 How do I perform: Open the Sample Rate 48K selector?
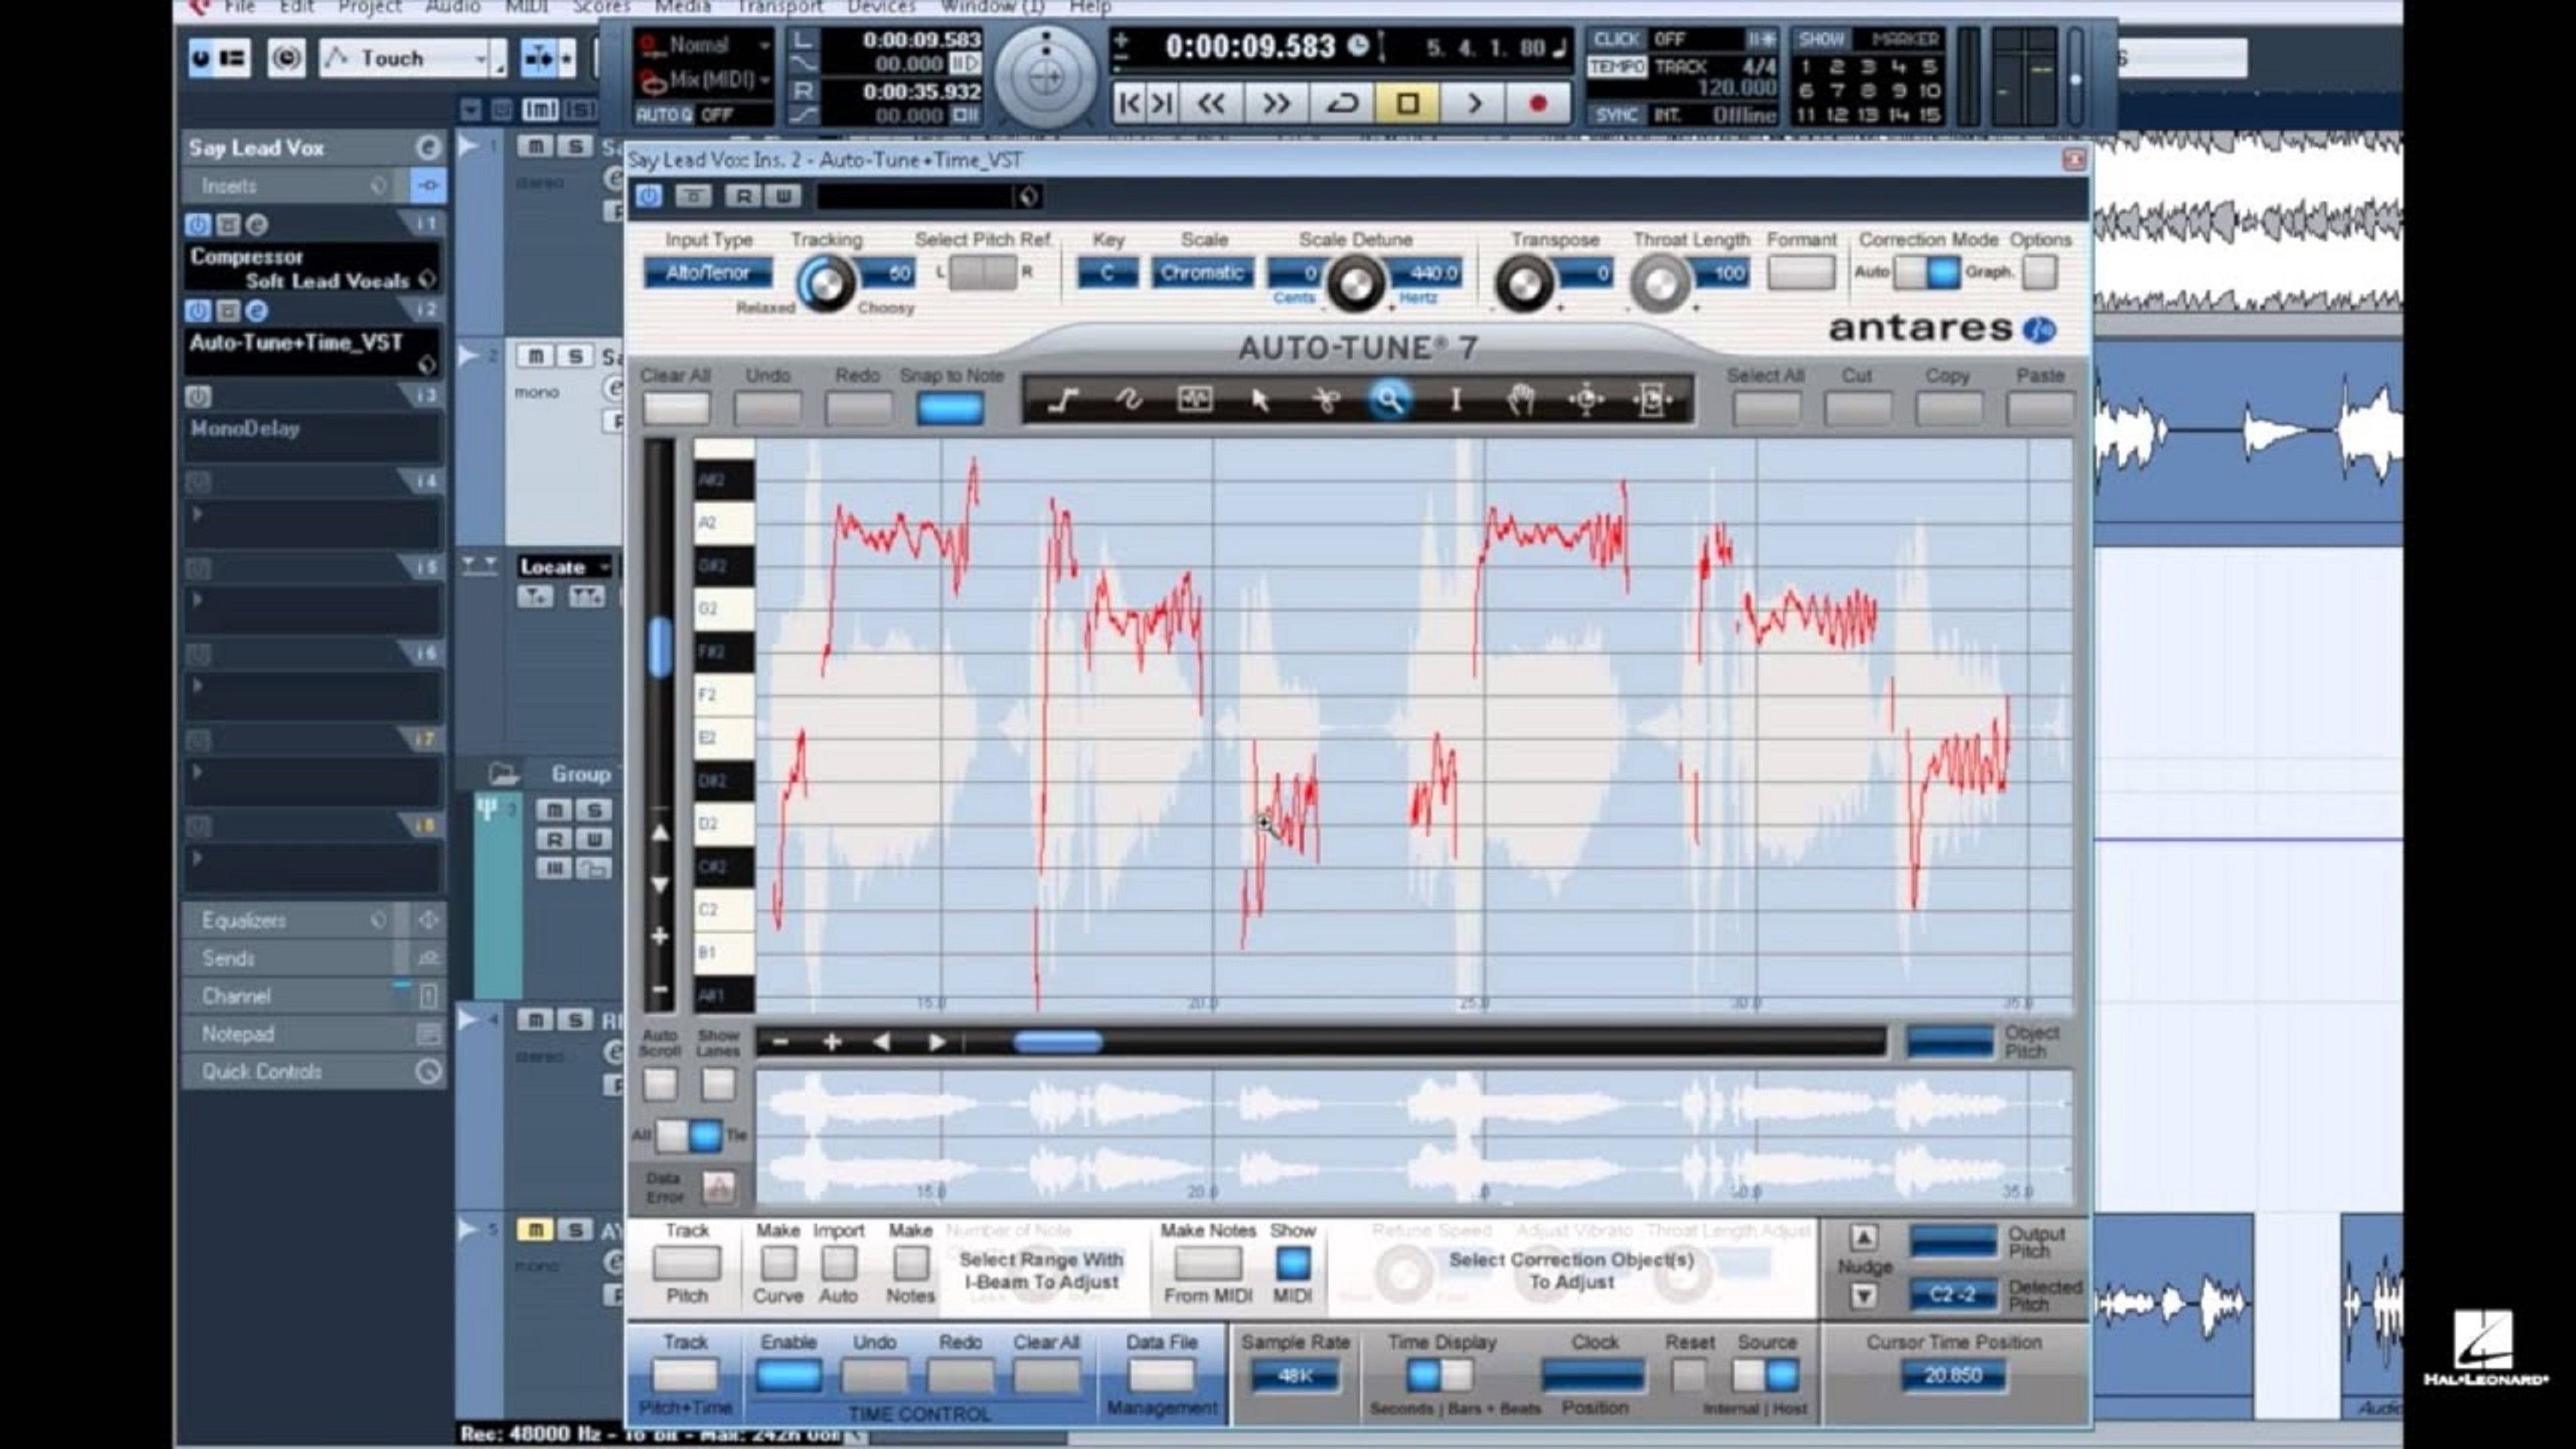pos(1294,1377)
